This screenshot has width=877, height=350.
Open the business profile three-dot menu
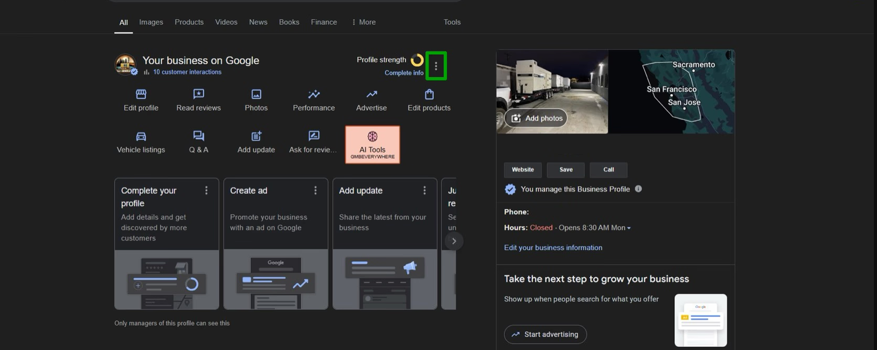(x=436, y=66)
